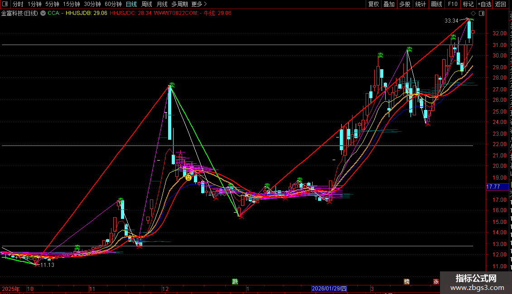Select the 周线 weekly chart tab
Viewport: 512px width, 294px height.
coord(147,4)
